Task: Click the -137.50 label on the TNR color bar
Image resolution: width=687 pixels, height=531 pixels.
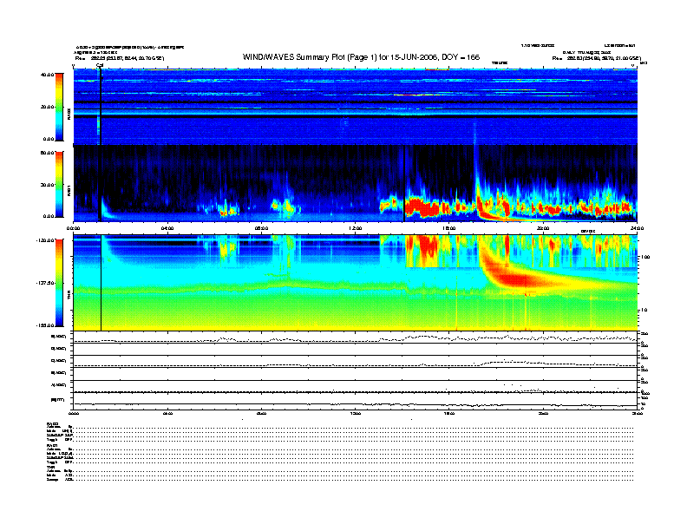Action: (x=45, y=283)
